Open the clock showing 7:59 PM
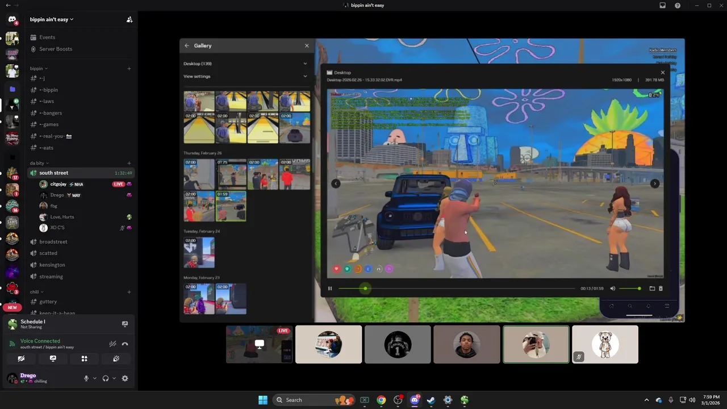Viewport: 727px width, 409px height. point(711,400)
